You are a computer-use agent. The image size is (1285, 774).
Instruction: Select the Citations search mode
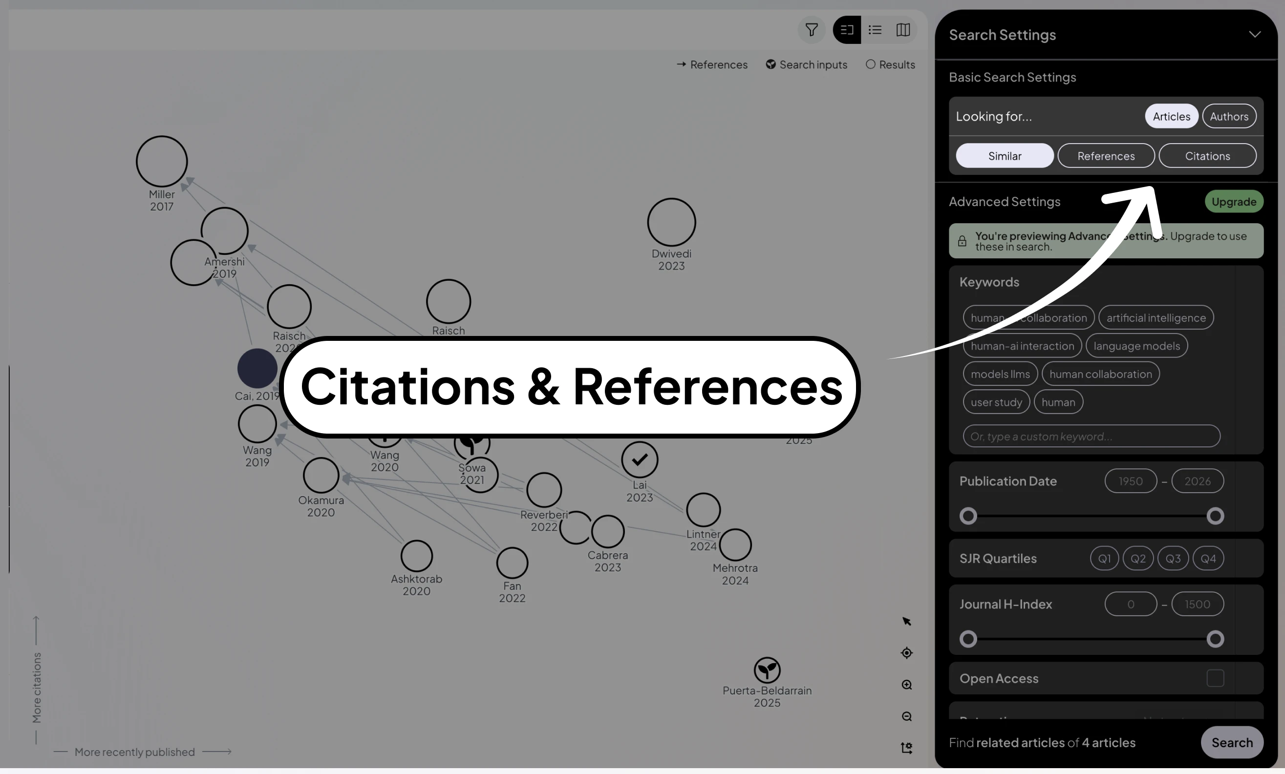[x=1207, y=156]
